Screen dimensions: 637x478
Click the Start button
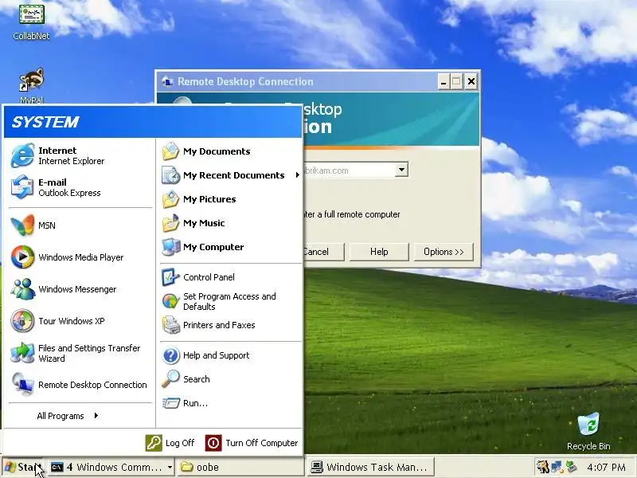point(23,467)
